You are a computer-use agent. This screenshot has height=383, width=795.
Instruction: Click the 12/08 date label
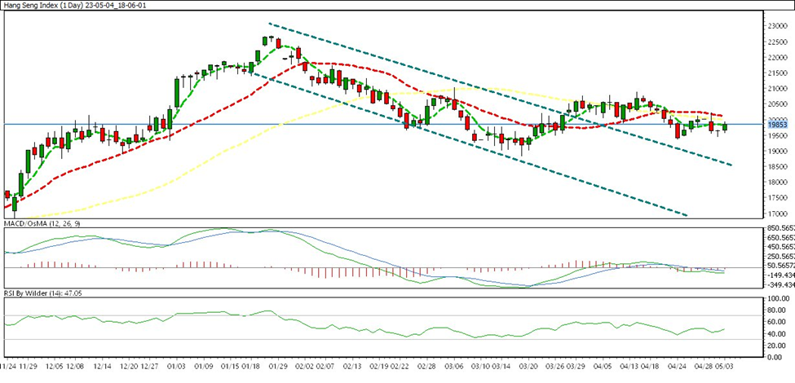tap(74, 365)
